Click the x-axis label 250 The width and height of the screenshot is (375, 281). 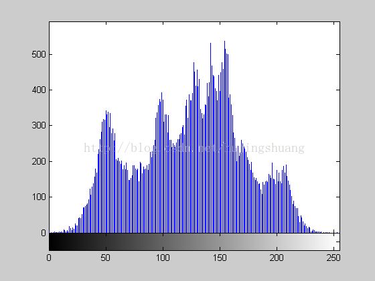click(333, 258)
